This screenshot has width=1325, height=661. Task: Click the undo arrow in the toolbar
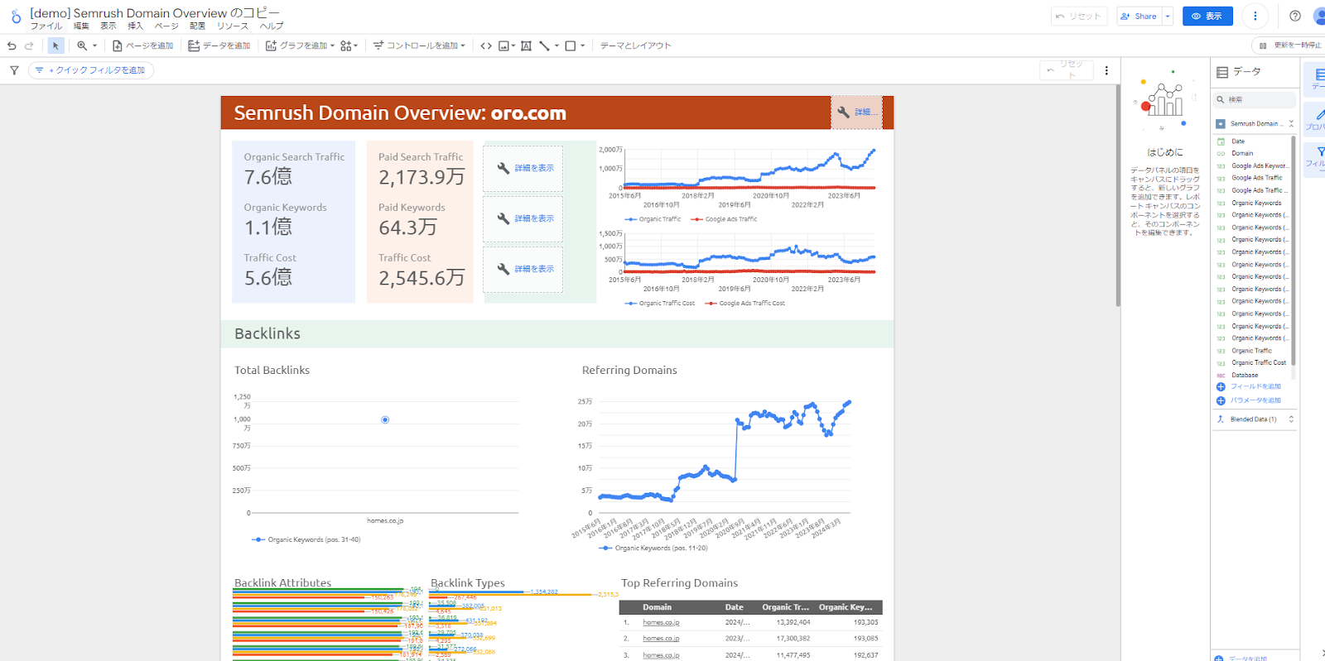pos(12,46)
